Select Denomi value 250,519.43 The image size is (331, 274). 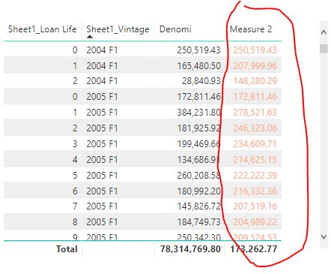coord(198,50)
